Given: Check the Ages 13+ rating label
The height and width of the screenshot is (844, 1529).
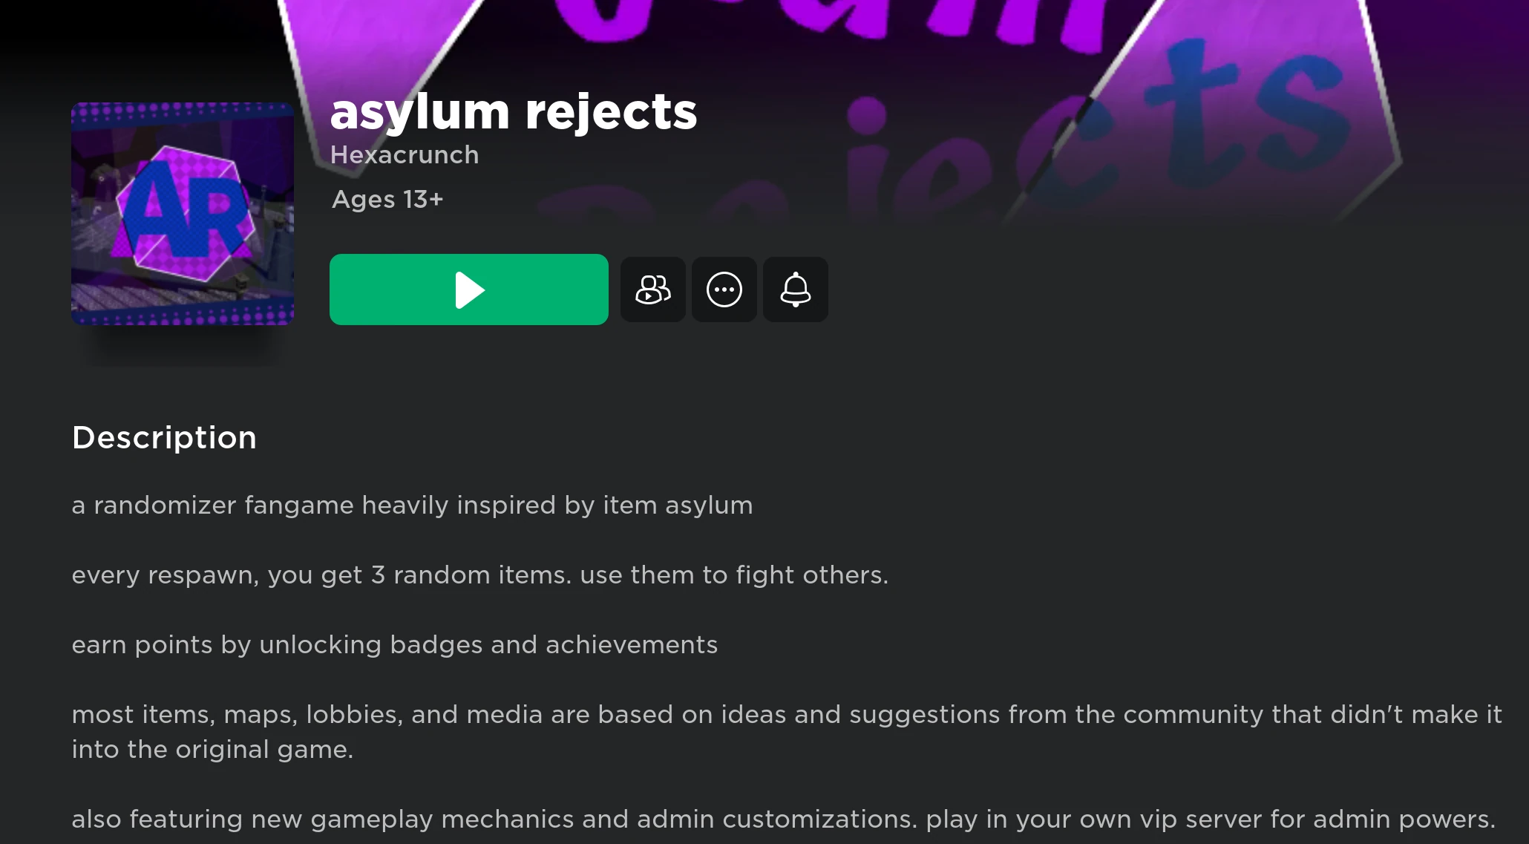Looking at the screenshot, I should [x=387, y=200].
